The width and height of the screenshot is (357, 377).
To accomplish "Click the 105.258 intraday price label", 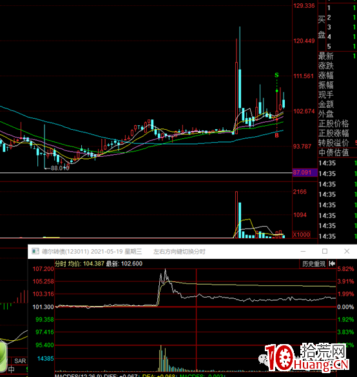I will coord(43,281).
